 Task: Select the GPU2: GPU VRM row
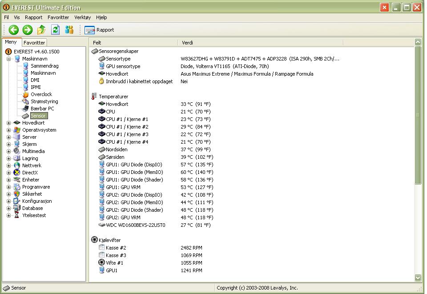pyautogui.click(x=156, y=217)
